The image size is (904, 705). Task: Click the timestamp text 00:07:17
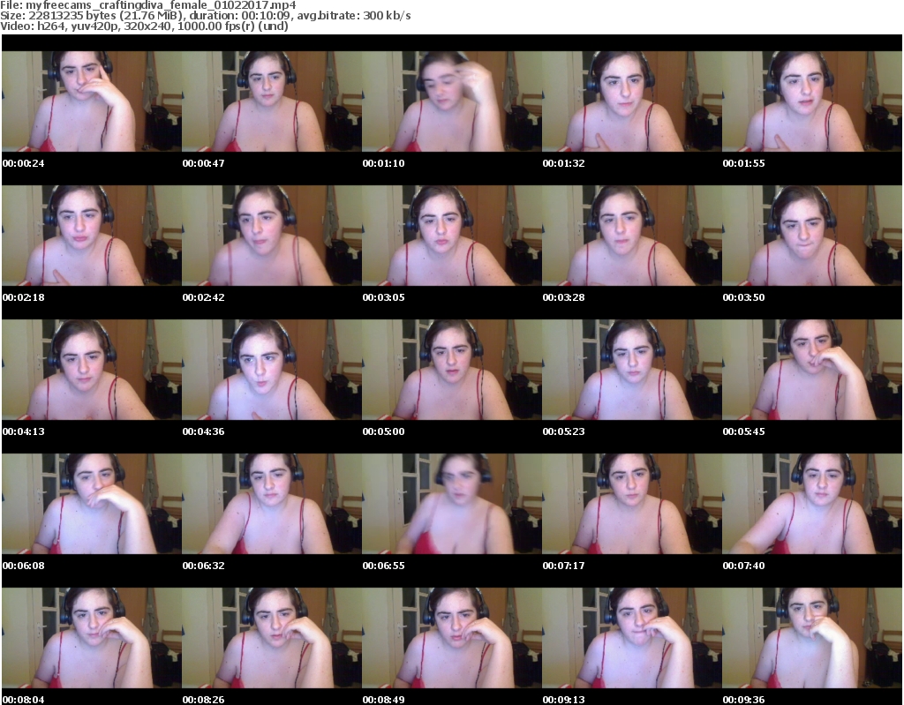563,566
